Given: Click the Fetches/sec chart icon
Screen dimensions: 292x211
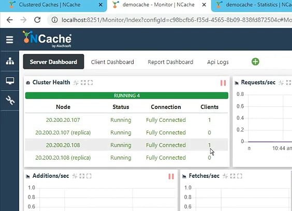Looking at the screenshot, I should click(184, 176).
